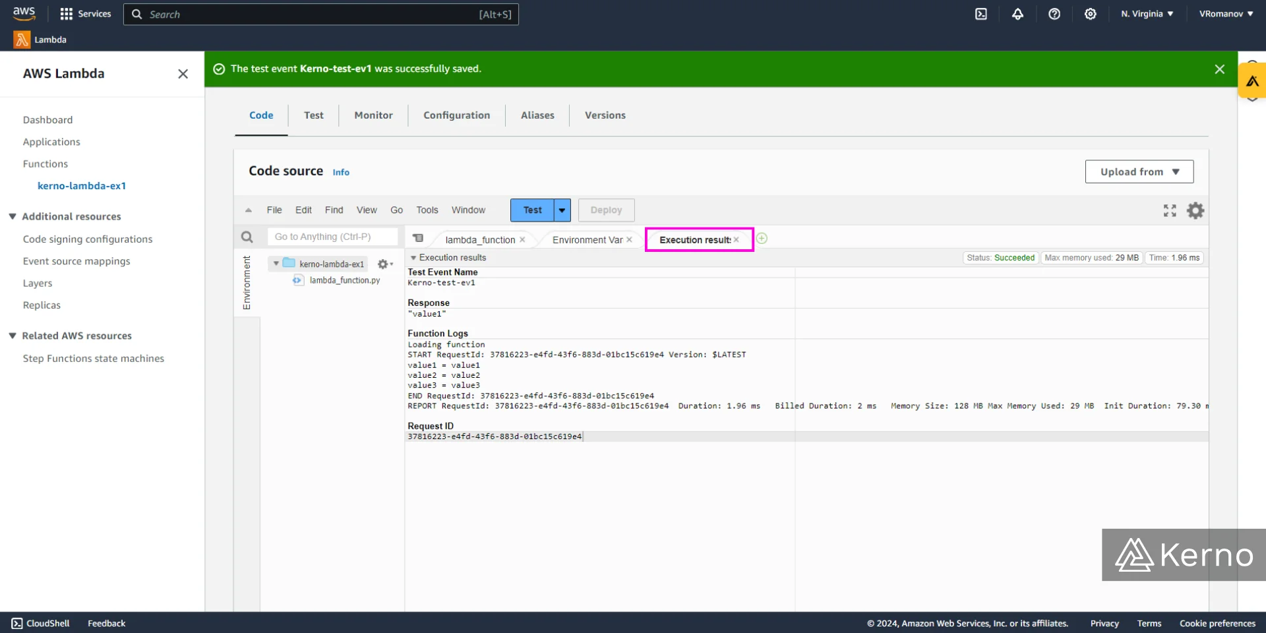Collapse the Execution results section
1266x633 pixels.
(413, 258)
